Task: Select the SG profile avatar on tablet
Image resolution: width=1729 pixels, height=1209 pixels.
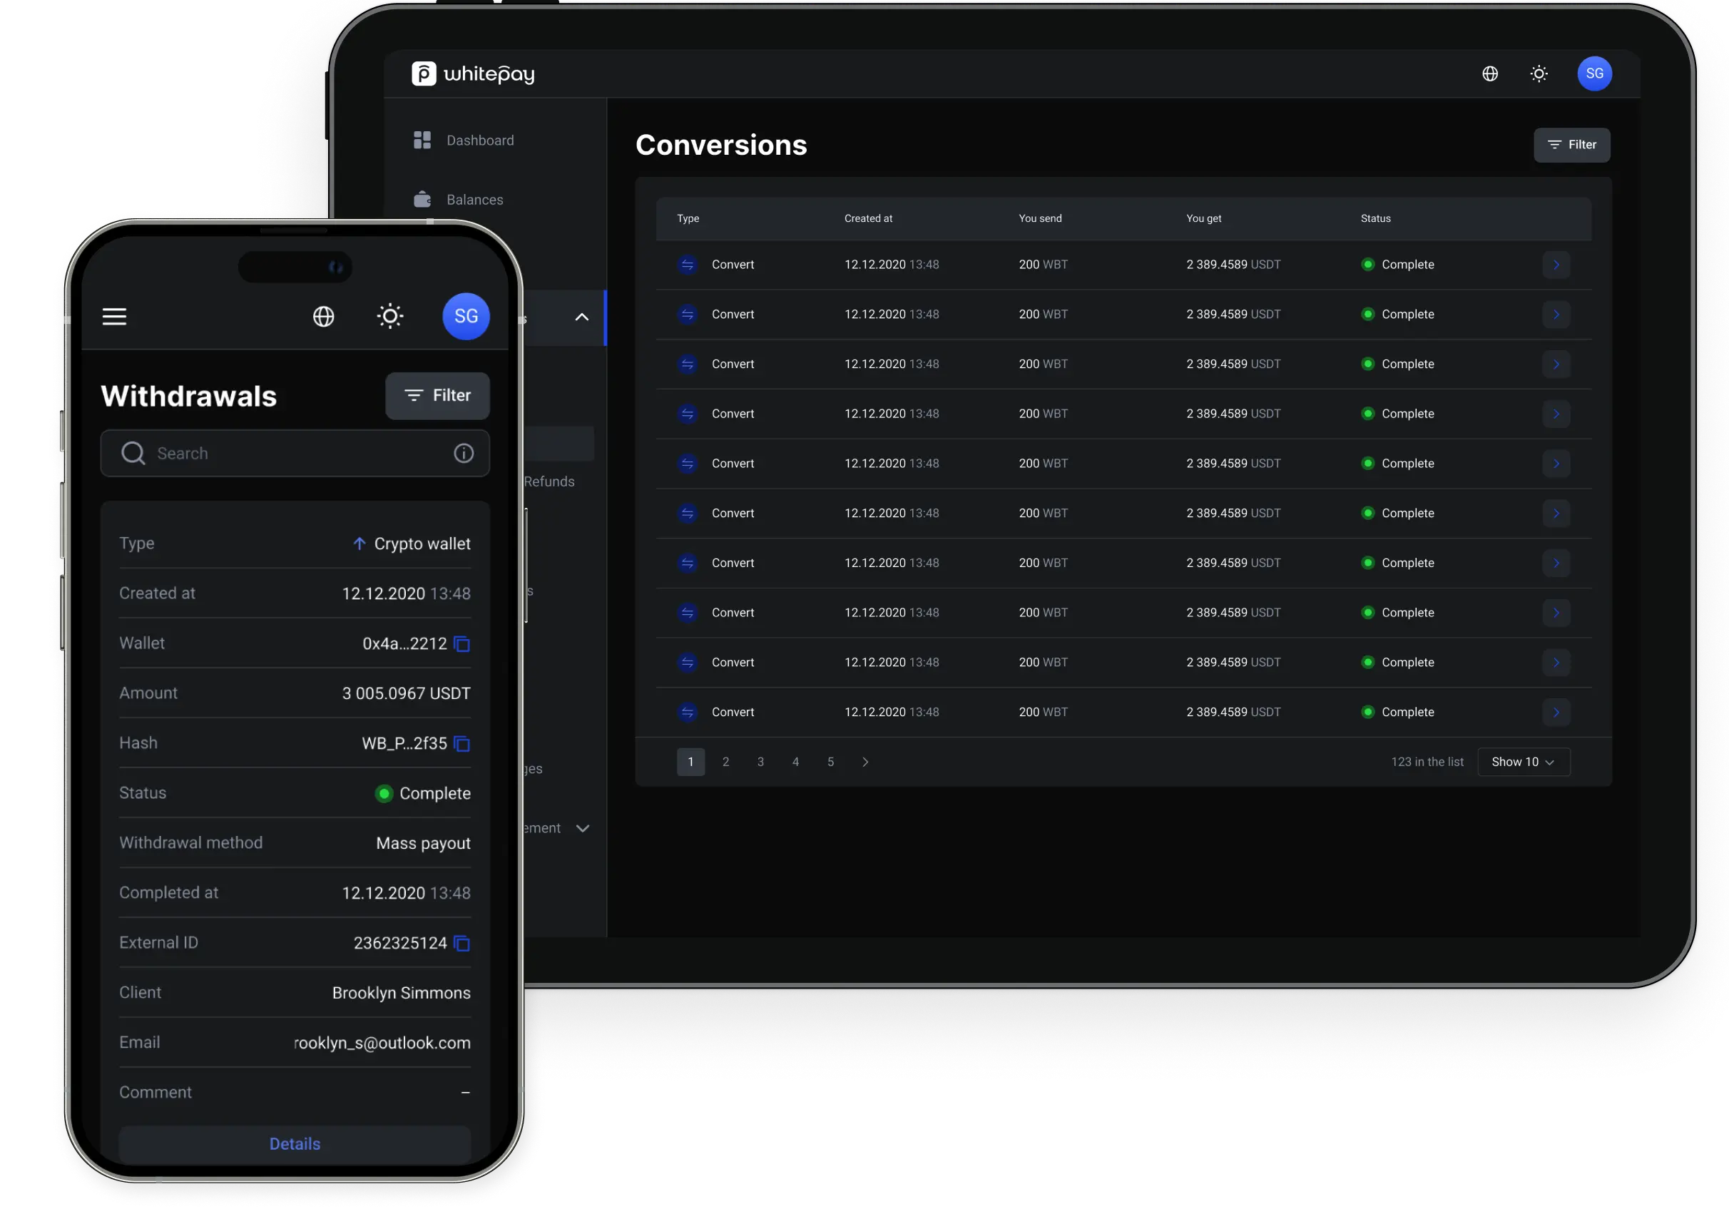Action: [x=1594, y=73]
